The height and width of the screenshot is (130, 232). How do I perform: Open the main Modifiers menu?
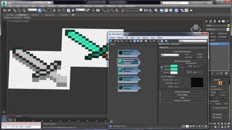pos(51,6)
